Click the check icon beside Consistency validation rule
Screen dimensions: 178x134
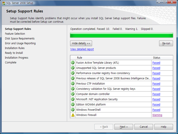73,89
